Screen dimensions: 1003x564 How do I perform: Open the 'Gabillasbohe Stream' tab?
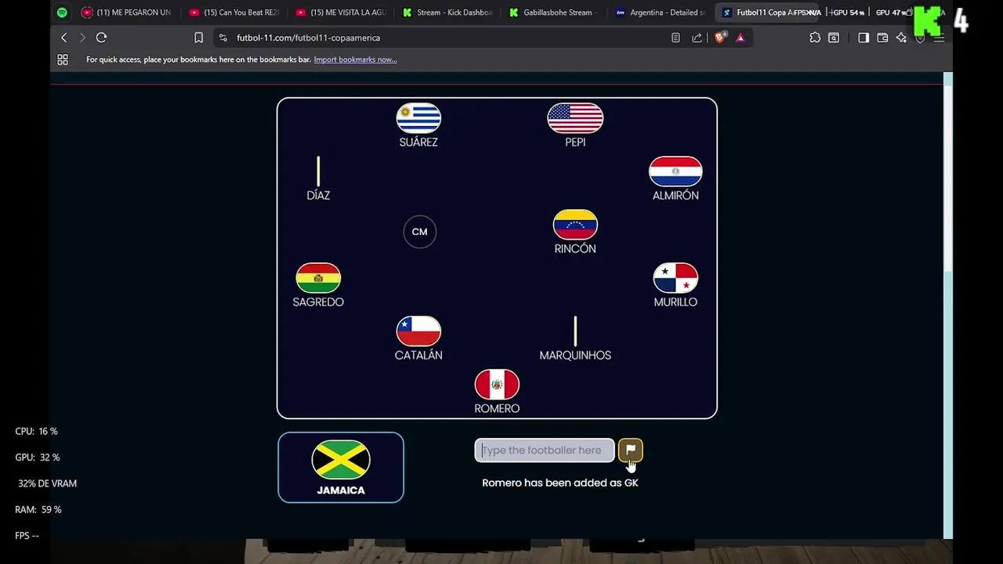coord(553,13)
